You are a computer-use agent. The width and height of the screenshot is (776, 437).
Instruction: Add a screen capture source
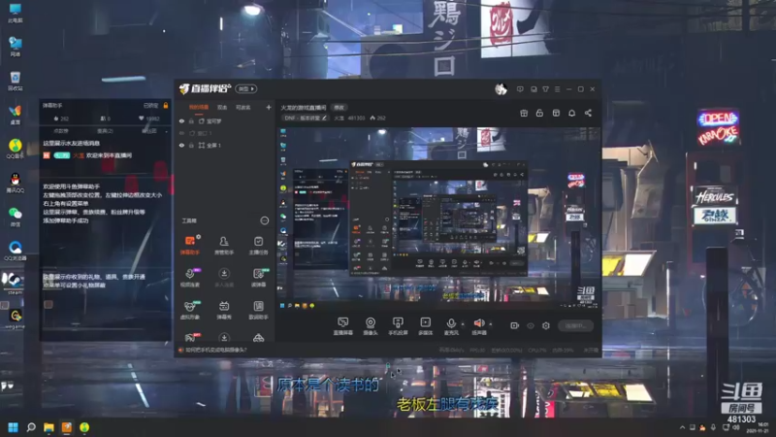pyautogui.click(x=343, y=326)
